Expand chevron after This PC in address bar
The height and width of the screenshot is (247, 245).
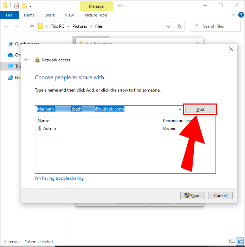(68, 26)
